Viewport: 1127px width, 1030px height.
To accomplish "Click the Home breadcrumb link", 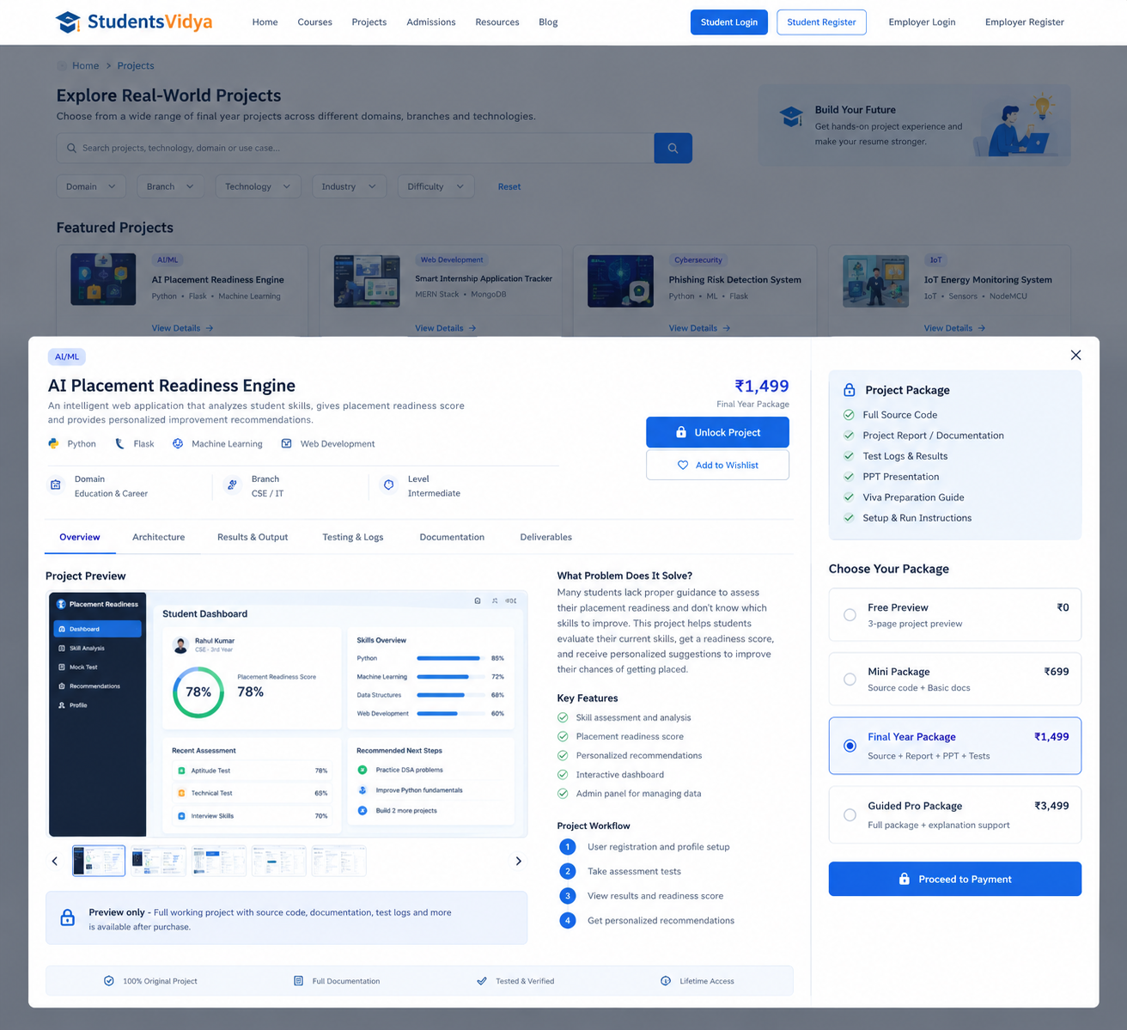I will click(85, 65).
